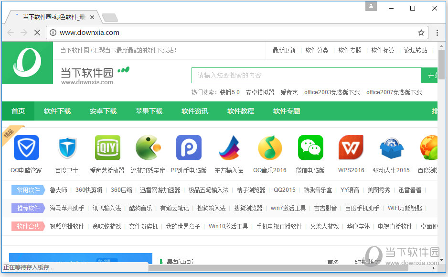Open the 爱奇艺播放器 icon

click(107, 148)
